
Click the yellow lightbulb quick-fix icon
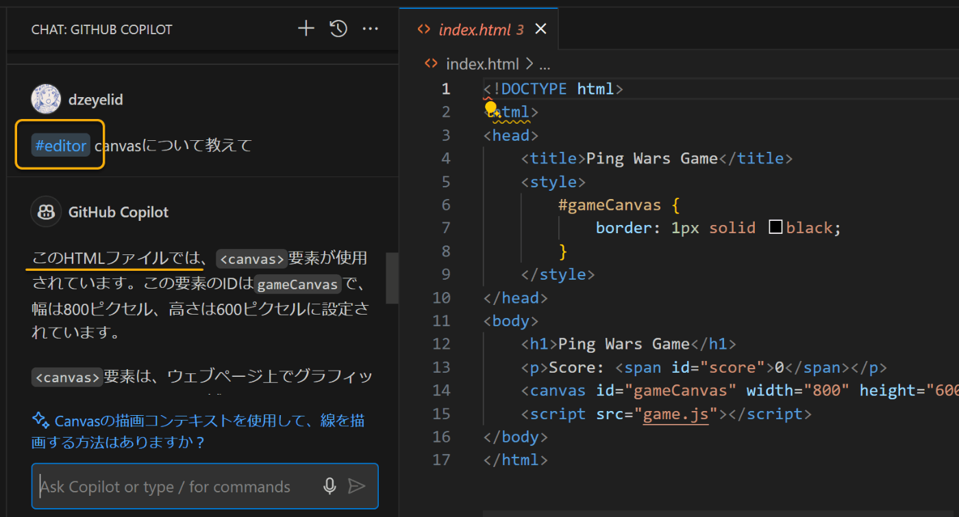tap(490, 107)
